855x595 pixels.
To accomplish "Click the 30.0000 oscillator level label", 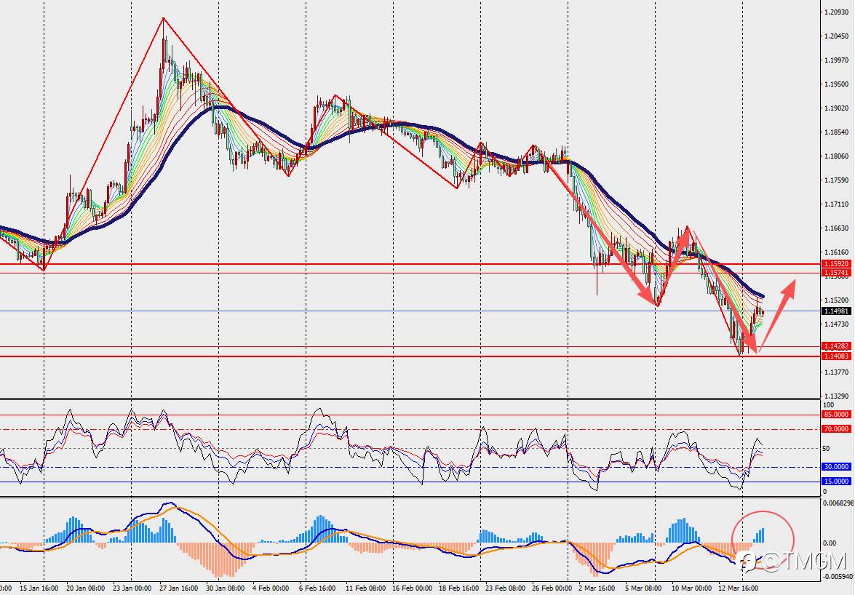I will [x=836, y=467].
